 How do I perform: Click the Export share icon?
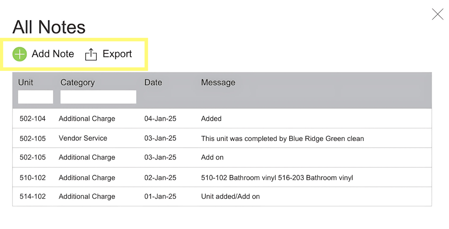point(91,54)
